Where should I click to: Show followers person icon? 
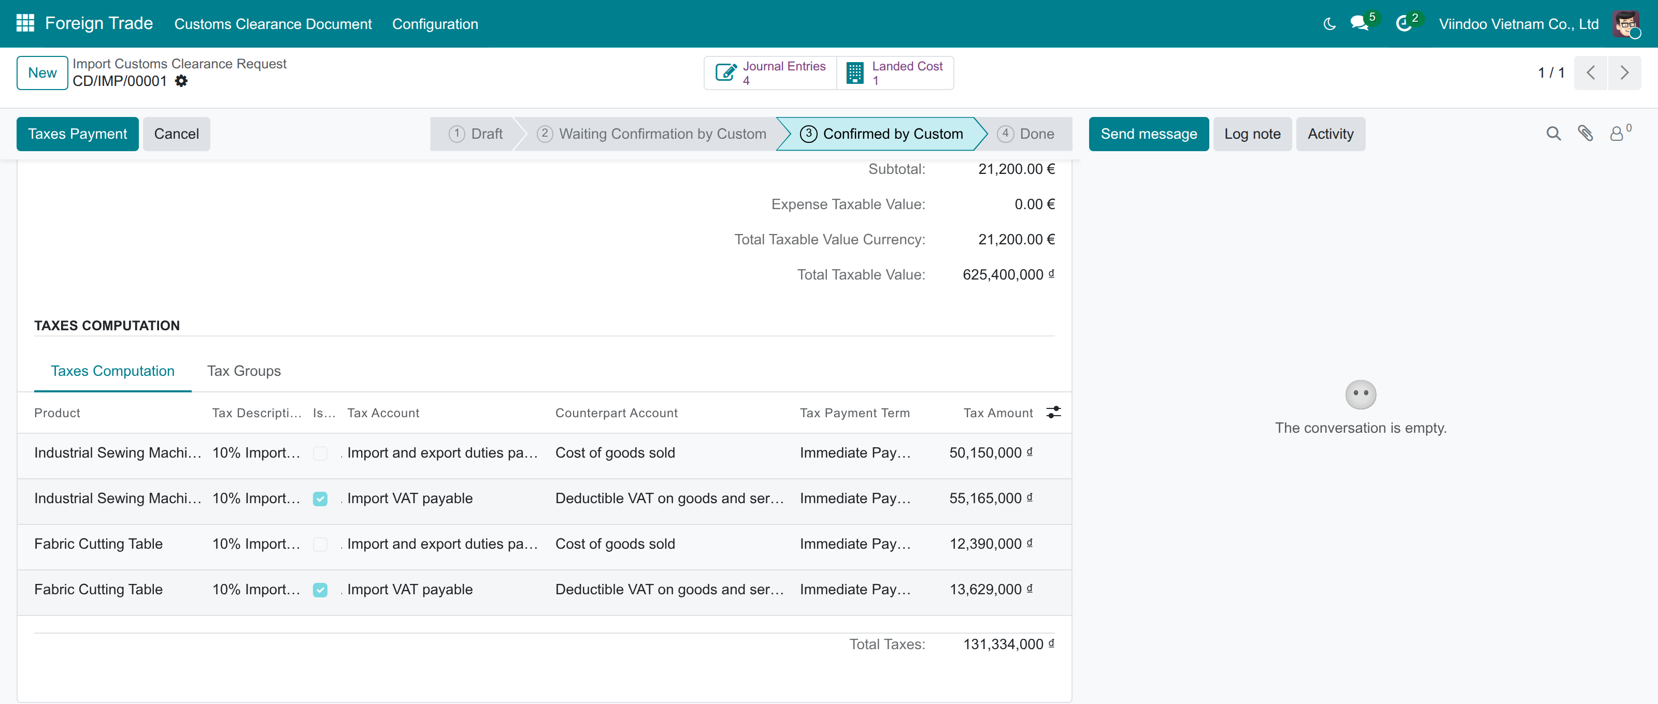click(1616, 134)
